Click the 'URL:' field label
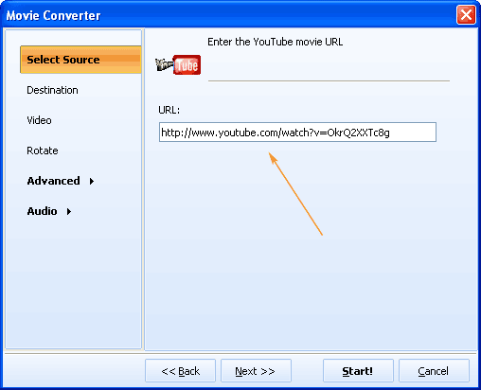 click(169, 110)
